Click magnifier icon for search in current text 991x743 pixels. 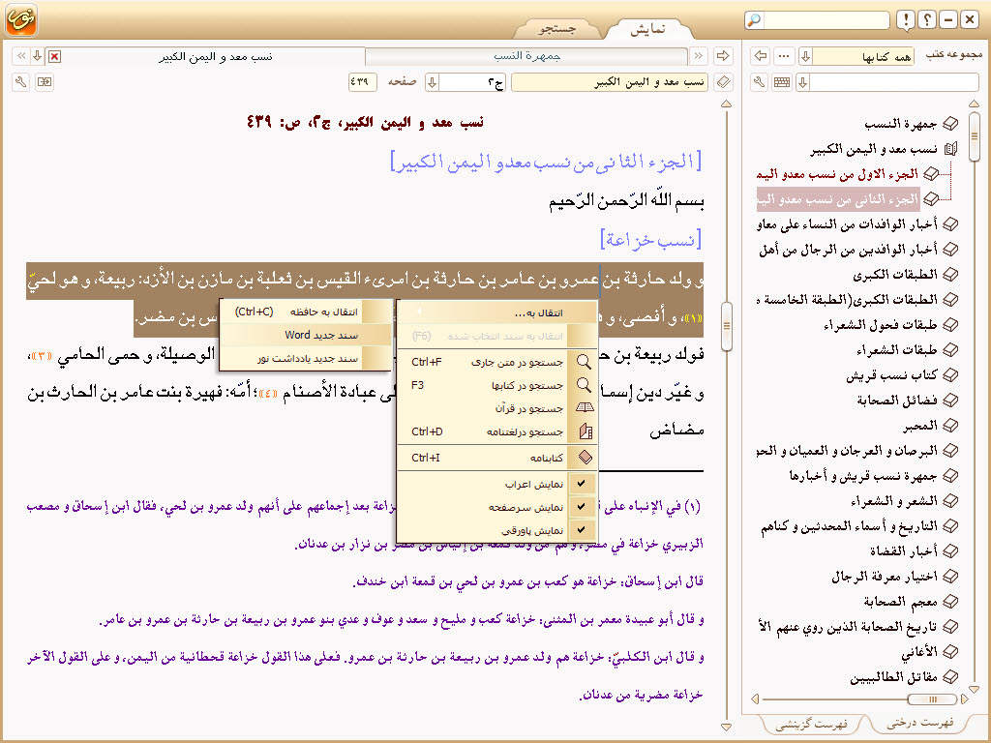tap(585, 362)
